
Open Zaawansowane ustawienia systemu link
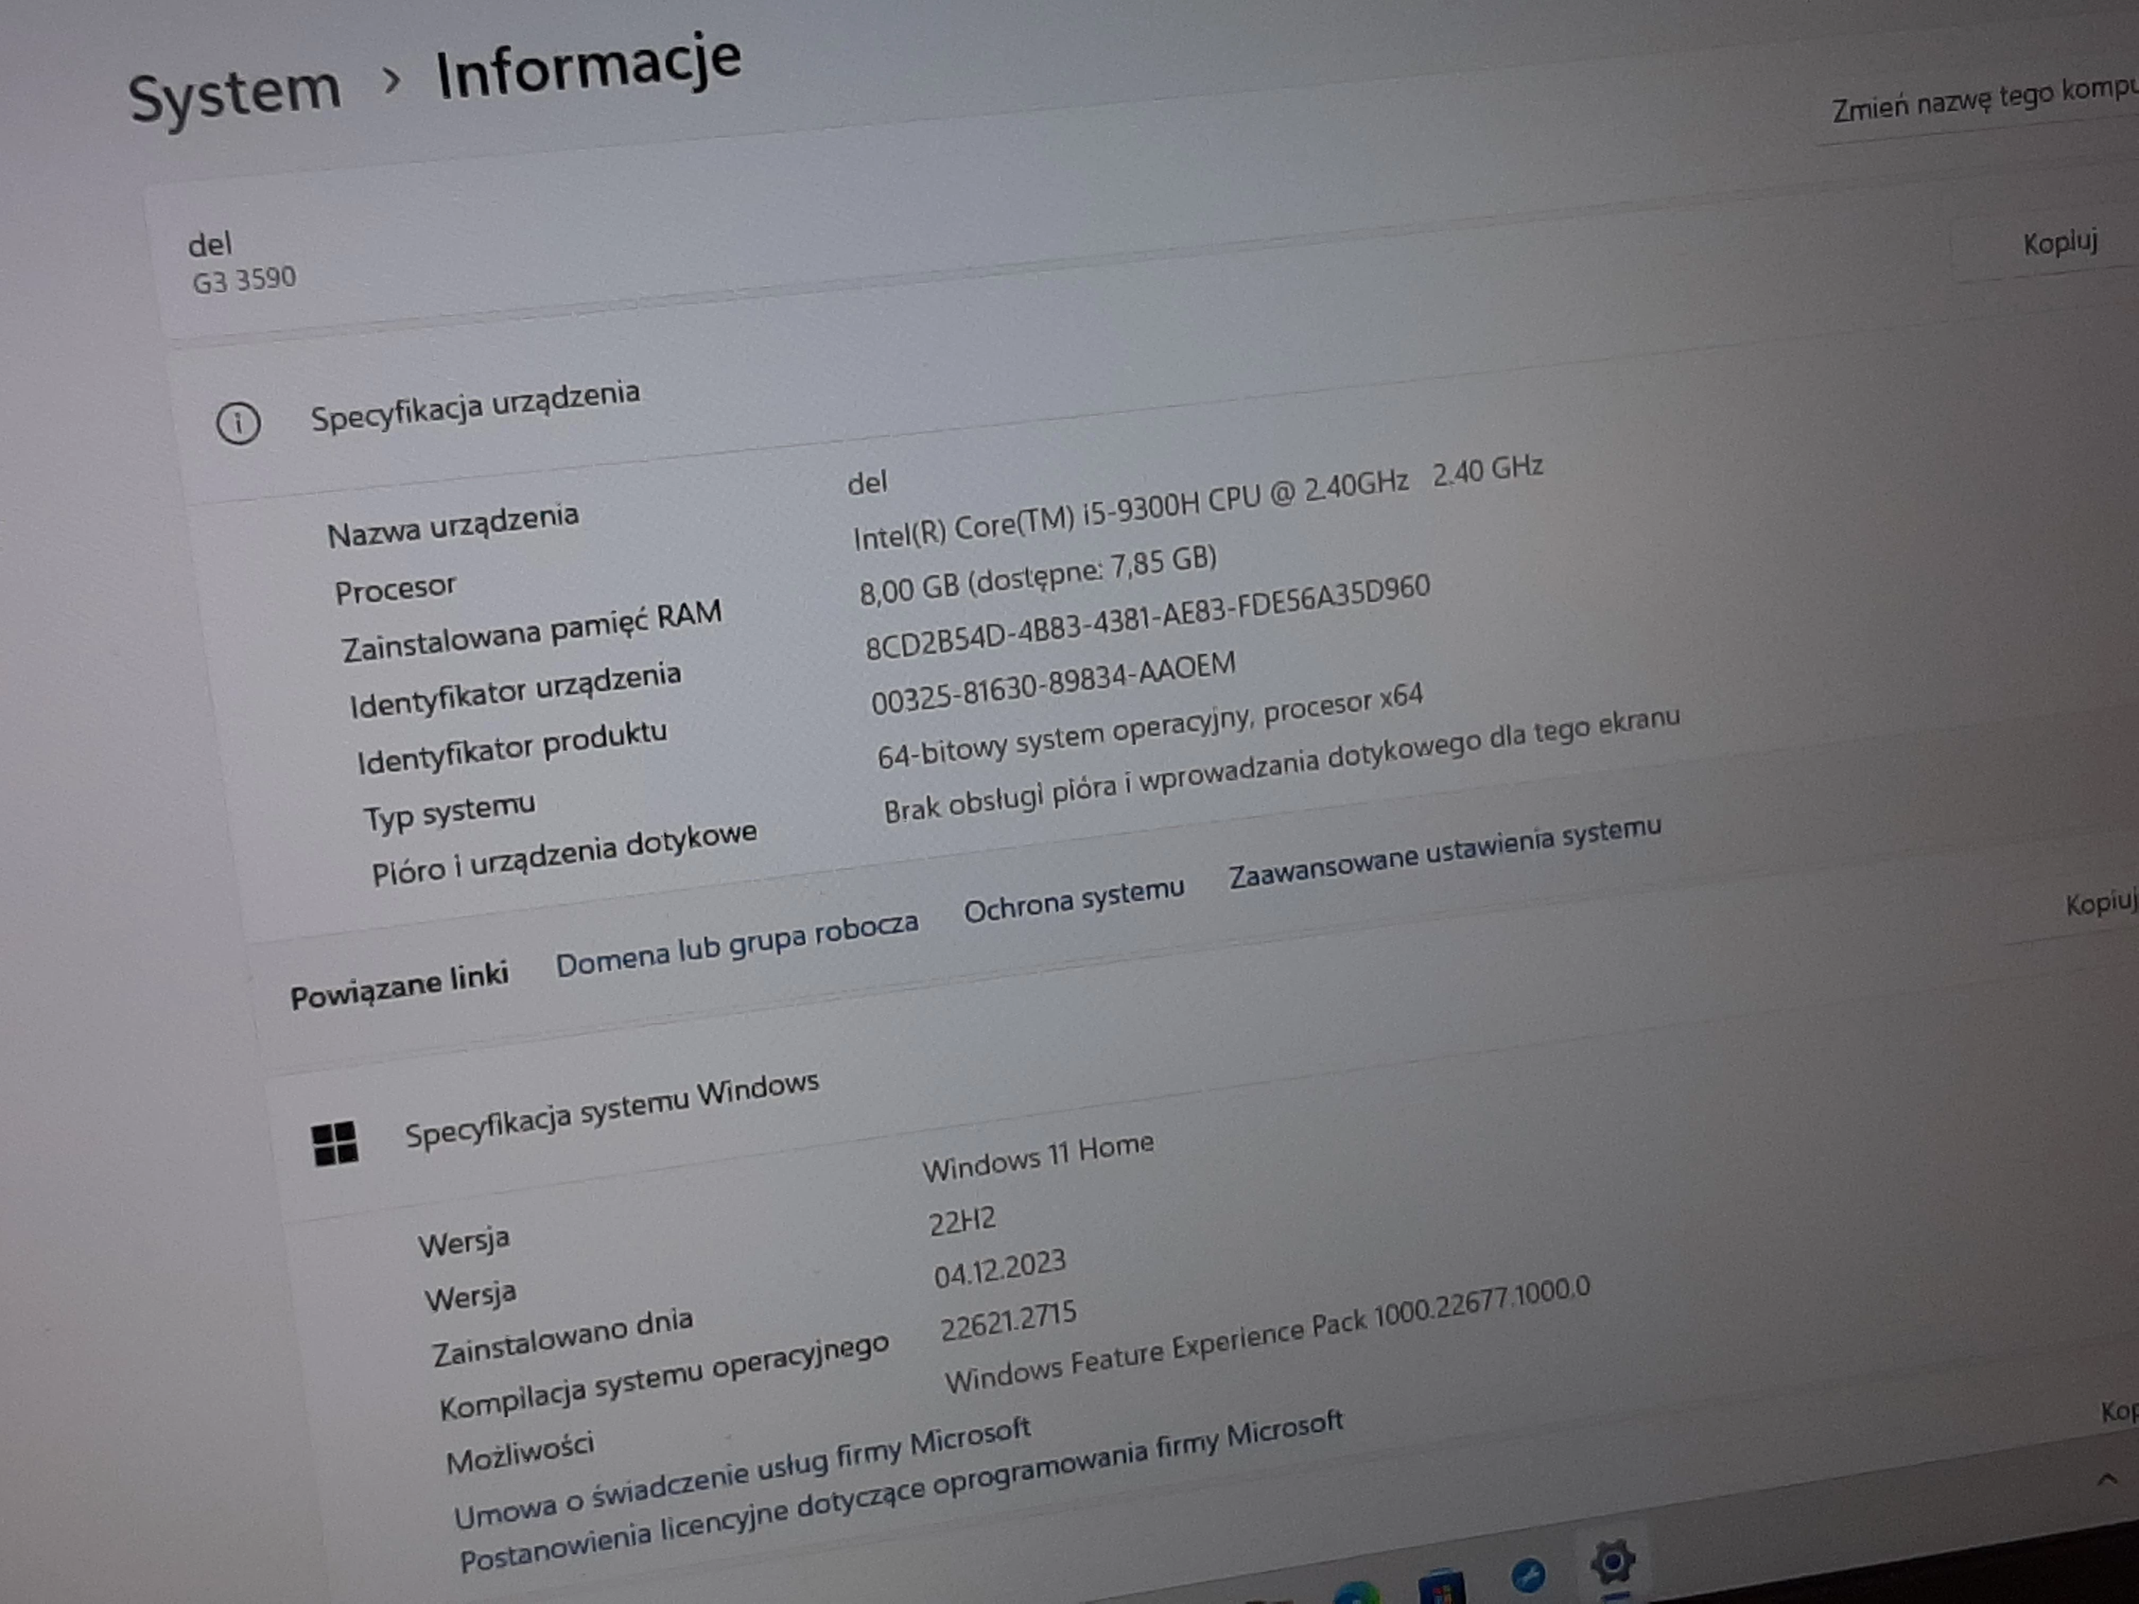click(1446, 852)
